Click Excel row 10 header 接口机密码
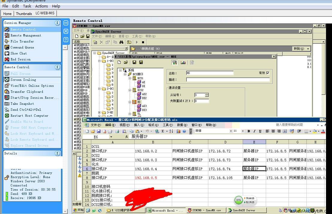Viewport: 332px width, 214px height. coord(87,186)
